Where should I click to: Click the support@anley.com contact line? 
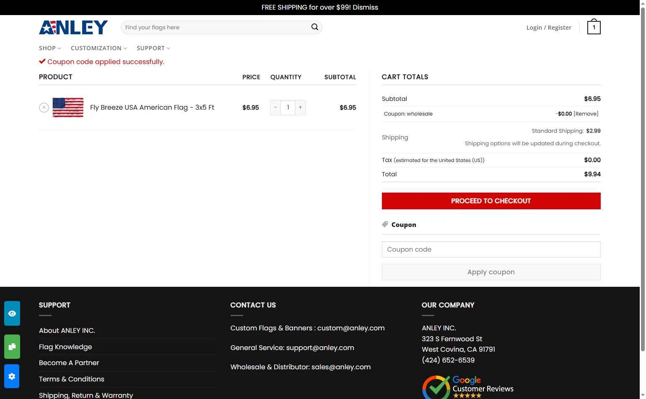pos(292,348)
